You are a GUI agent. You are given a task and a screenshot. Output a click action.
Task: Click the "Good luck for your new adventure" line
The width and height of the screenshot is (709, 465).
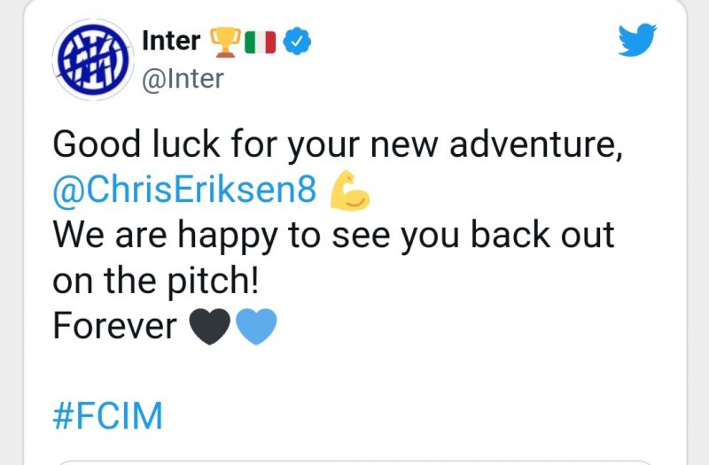(x=337, y=143)
